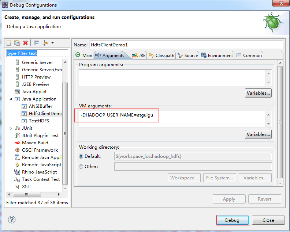Viewport: 290px width, 232px height.
Task: Open filter options dropdown arrow
Action: tap(52, 43)
